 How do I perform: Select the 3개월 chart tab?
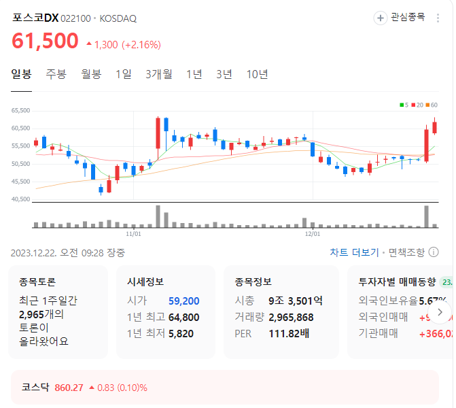159,74
